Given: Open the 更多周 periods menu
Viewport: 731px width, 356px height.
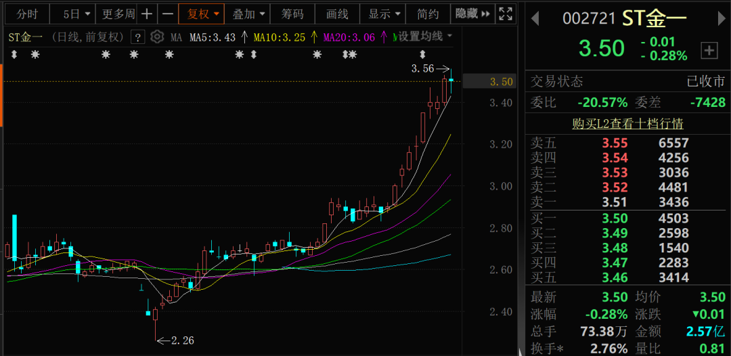Looking at the screenshot, I should (118, 14).
